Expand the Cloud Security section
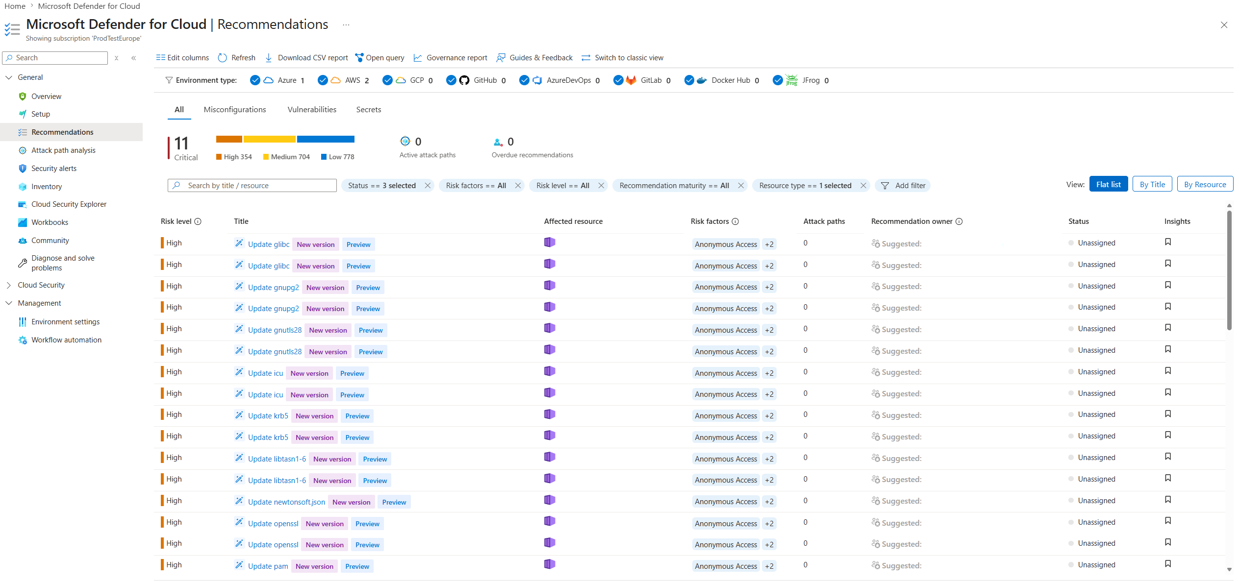 click(9, 285)
